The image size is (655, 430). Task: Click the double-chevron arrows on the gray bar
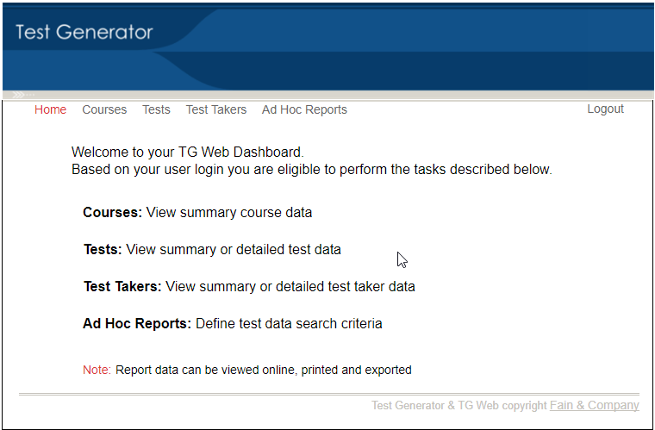click(19, 95)
